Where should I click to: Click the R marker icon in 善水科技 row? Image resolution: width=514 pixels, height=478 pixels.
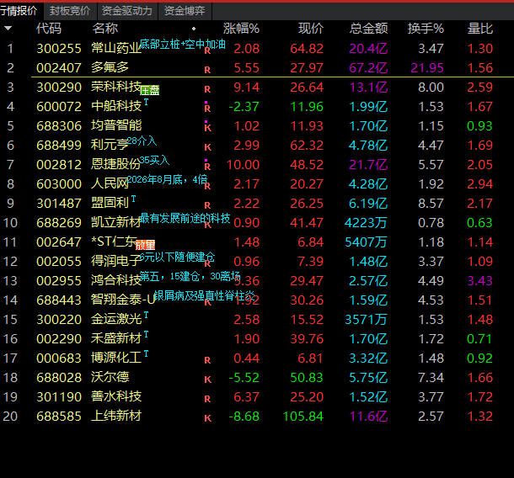[207, 399]
